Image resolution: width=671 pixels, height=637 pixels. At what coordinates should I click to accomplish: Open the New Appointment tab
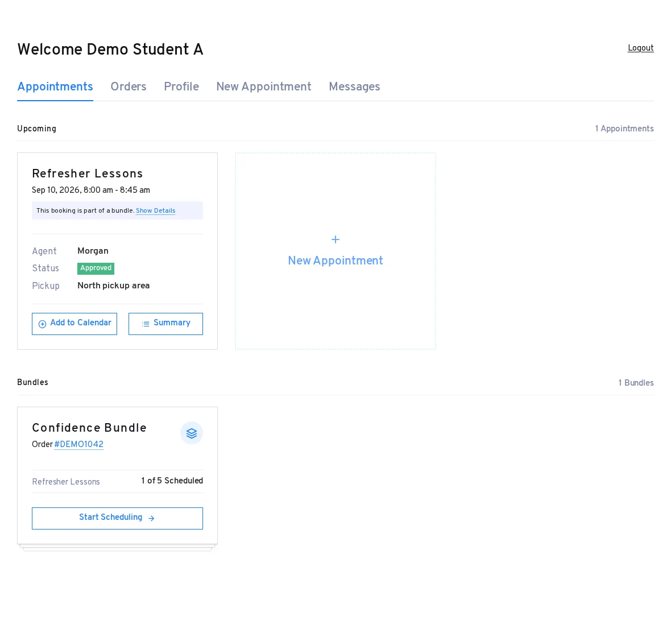point(264,87)
